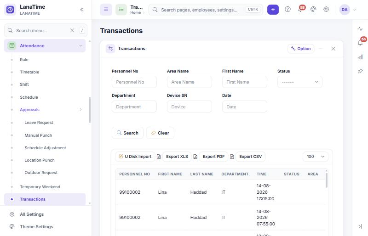The height and width of the screenshot is (236, 368).
Task: Click the Export CSV button
Action: [x=250, y=157]
